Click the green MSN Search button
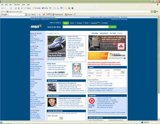160x124 pixels. 113,27
